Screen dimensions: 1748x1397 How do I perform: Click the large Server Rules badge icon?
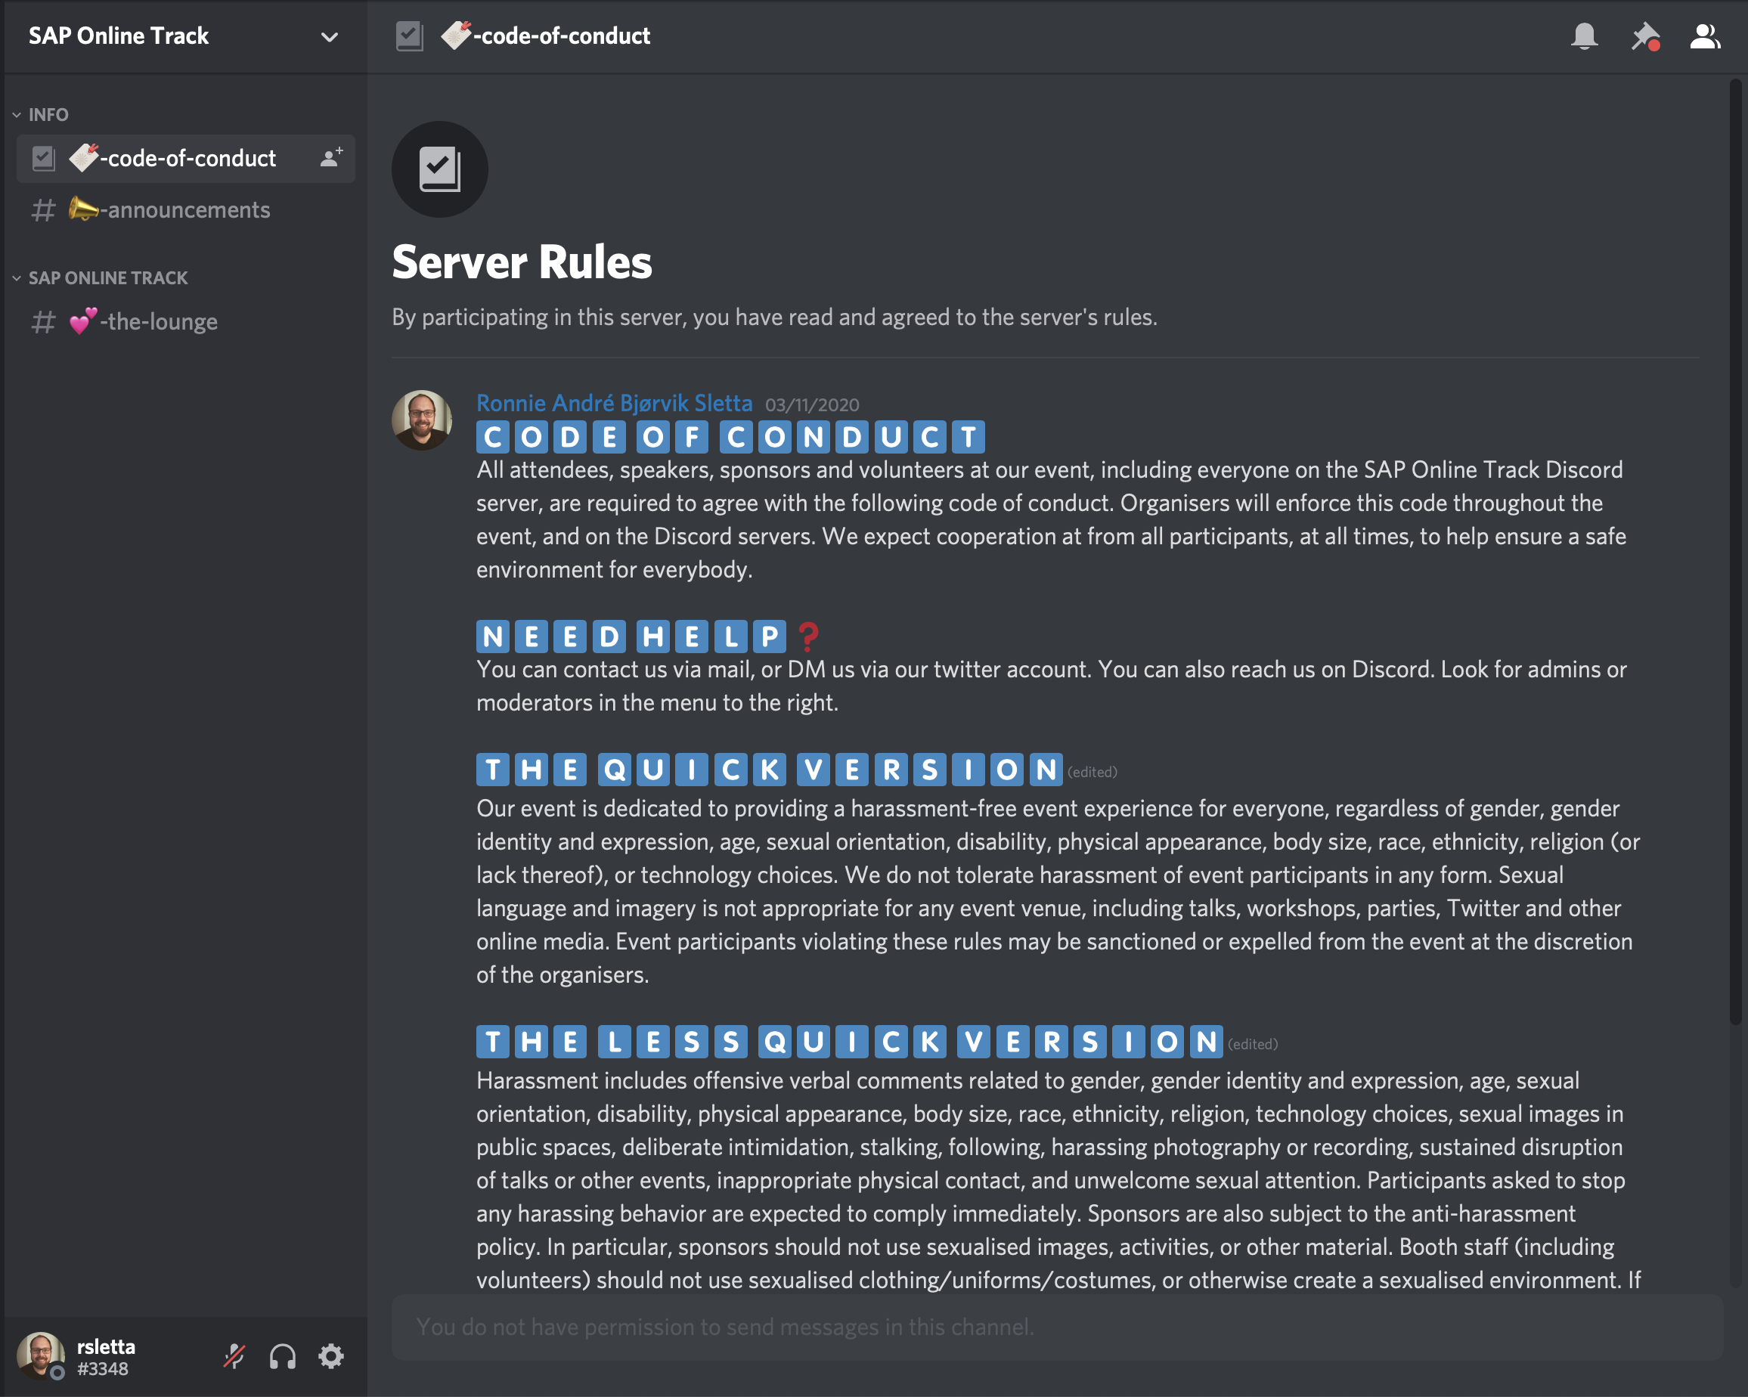pyautogui.click(x=439, y=169)
